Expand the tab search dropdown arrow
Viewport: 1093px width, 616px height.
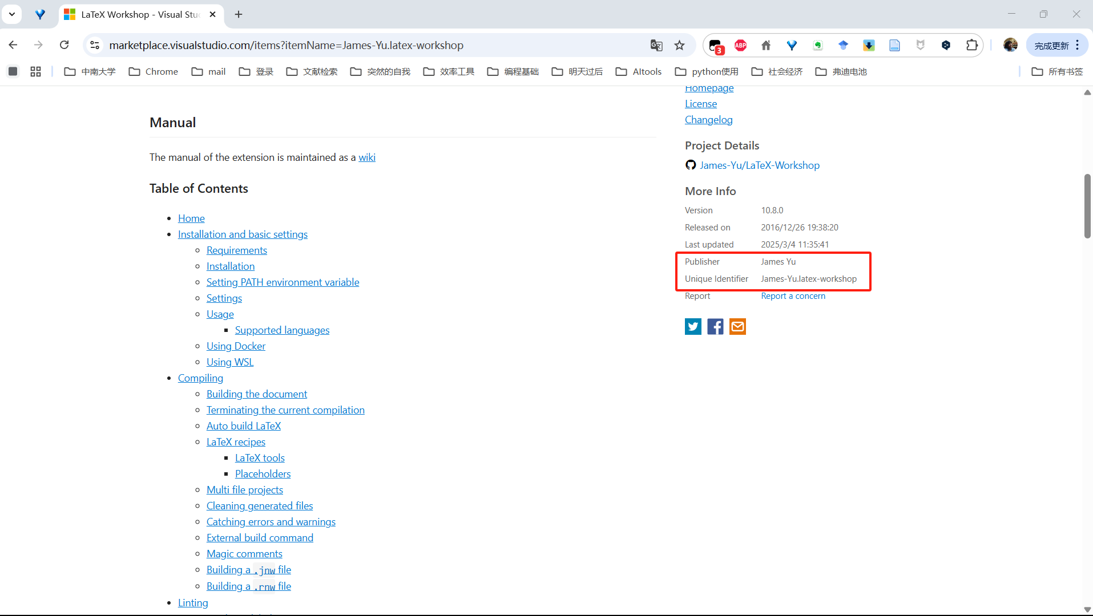12,14
